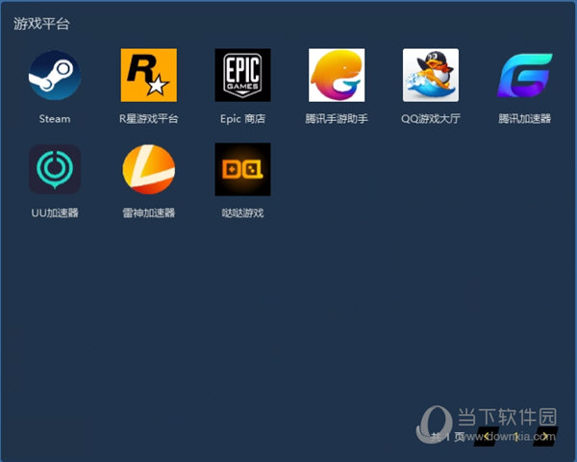Viewport: 577px width, 462px height.
Task: Click the "QQ游戏大厅" label
Action: point(431,119)
